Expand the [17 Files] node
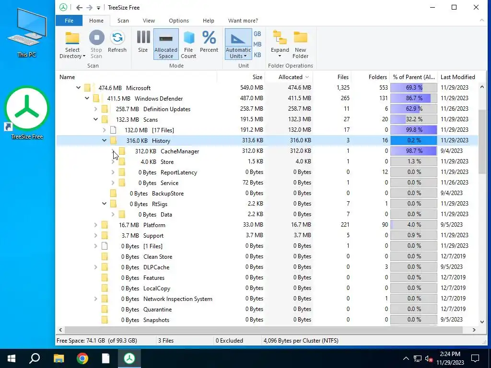The height and width of the screenshot is (368, 491). (104, 130)
